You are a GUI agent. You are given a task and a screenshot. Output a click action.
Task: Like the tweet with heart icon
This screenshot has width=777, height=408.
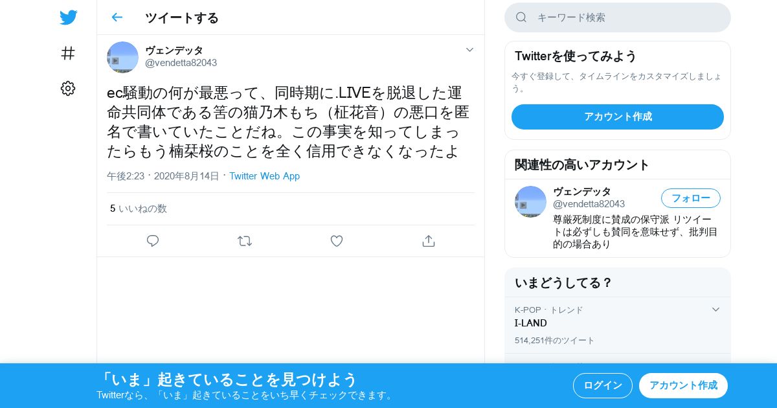[337, 241]
